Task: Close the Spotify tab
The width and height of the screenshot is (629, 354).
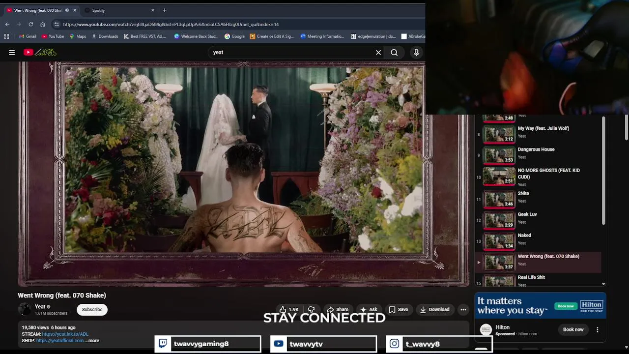Action: pyautogui.click(x=152, y=10)
